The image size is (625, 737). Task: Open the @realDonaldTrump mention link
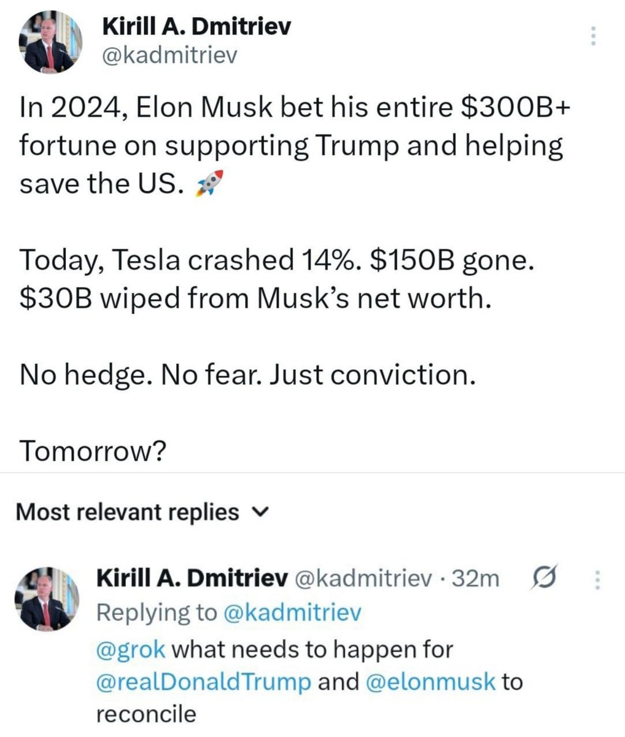tap(203, 682)
